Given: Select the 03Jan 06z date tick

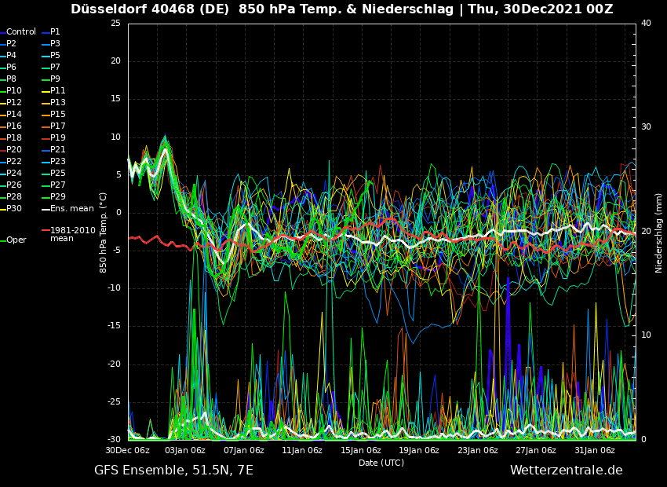Looking at the screenshot, I should point(185,451).
